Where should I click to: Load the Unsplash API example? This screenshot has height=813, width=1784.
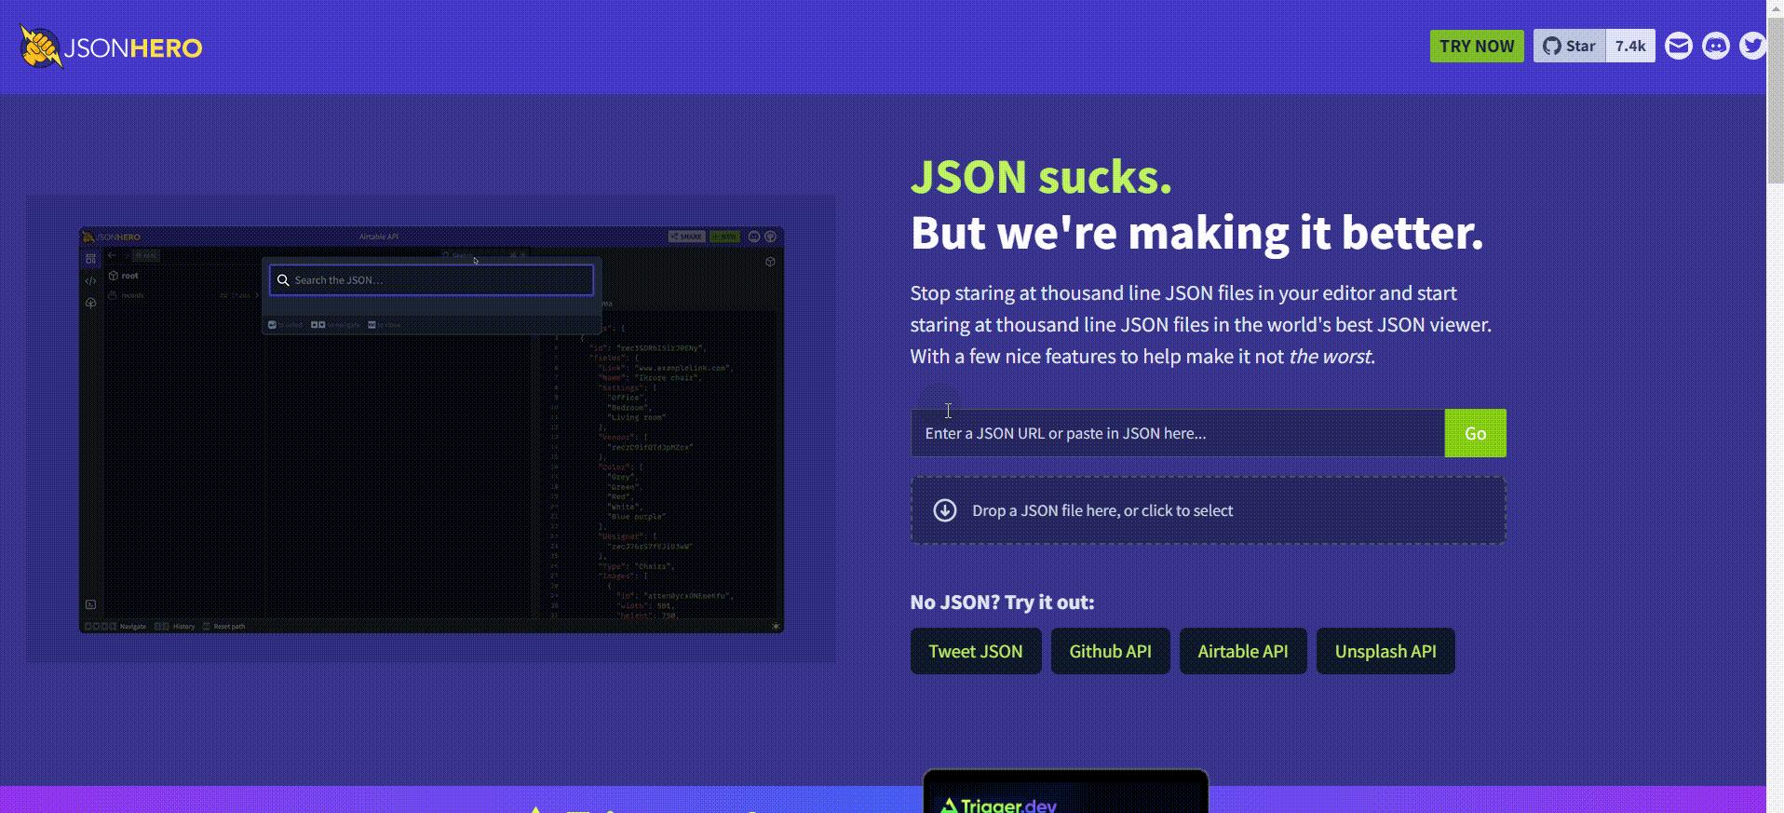coord(1385,651)
